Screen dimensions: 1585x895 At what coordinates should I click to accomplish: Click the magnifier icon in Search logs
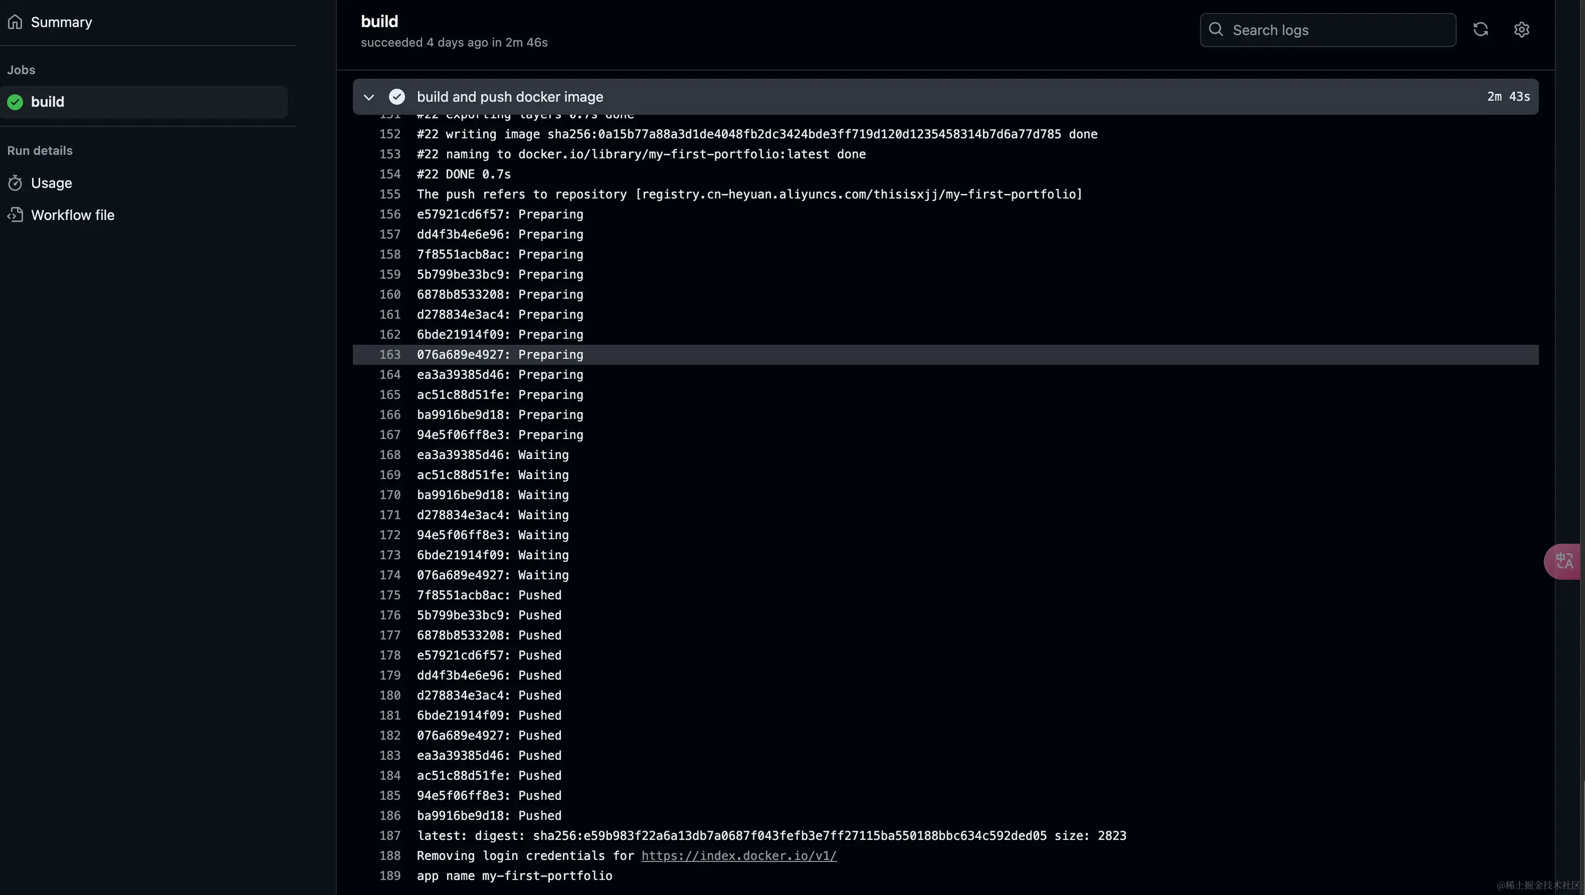(1216, 29)
